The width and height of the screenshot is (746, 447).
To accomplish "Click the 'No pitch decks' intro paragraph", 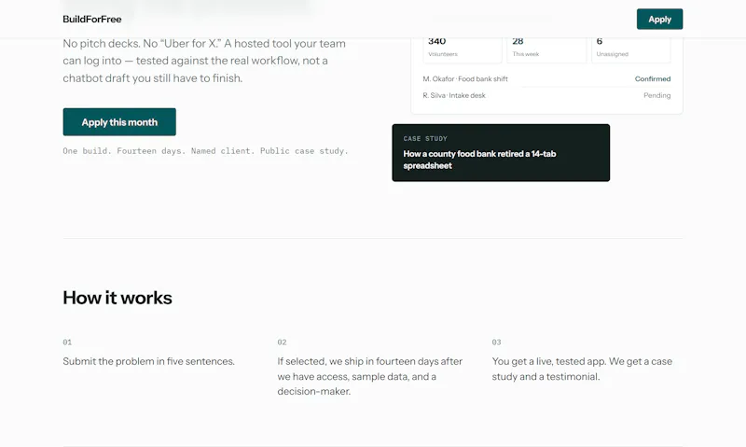I will pyautogui.click(x=204, y=61).
